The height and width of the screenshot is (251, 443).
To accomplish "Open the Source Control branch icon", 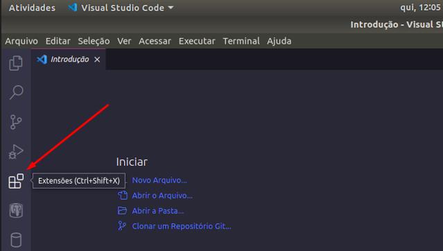I will (x=16, y=122).
